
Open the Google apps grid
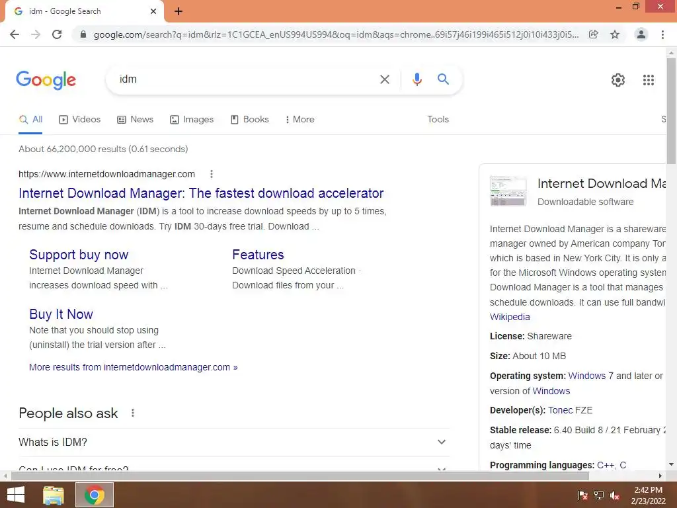point(648,80)
